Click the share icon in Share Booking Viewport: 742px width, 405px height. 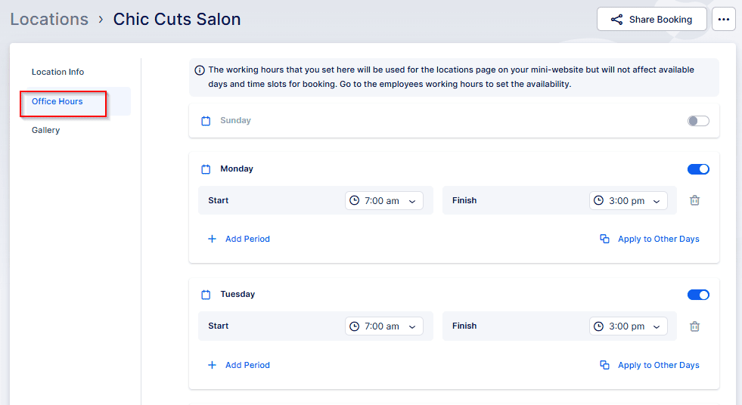pos(616,20)
